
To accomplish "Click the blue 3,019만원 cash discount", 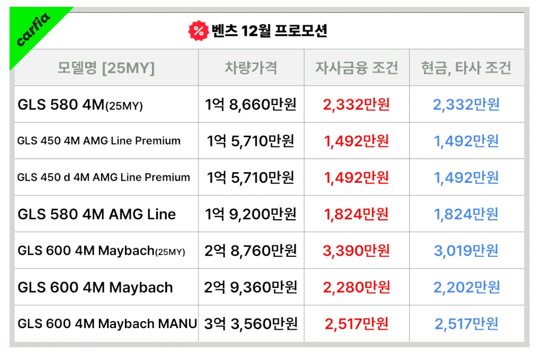I will (x=466, y=251).
